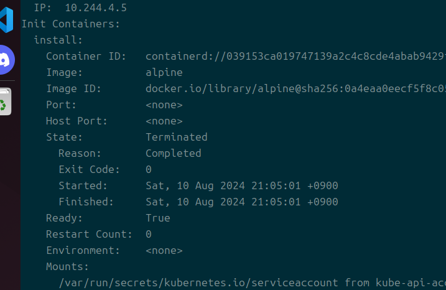Image resolution: width=446 pixels, height=290 pixels.
Task: Click the 'Exit Code:' label
Action: click(89, 169)
